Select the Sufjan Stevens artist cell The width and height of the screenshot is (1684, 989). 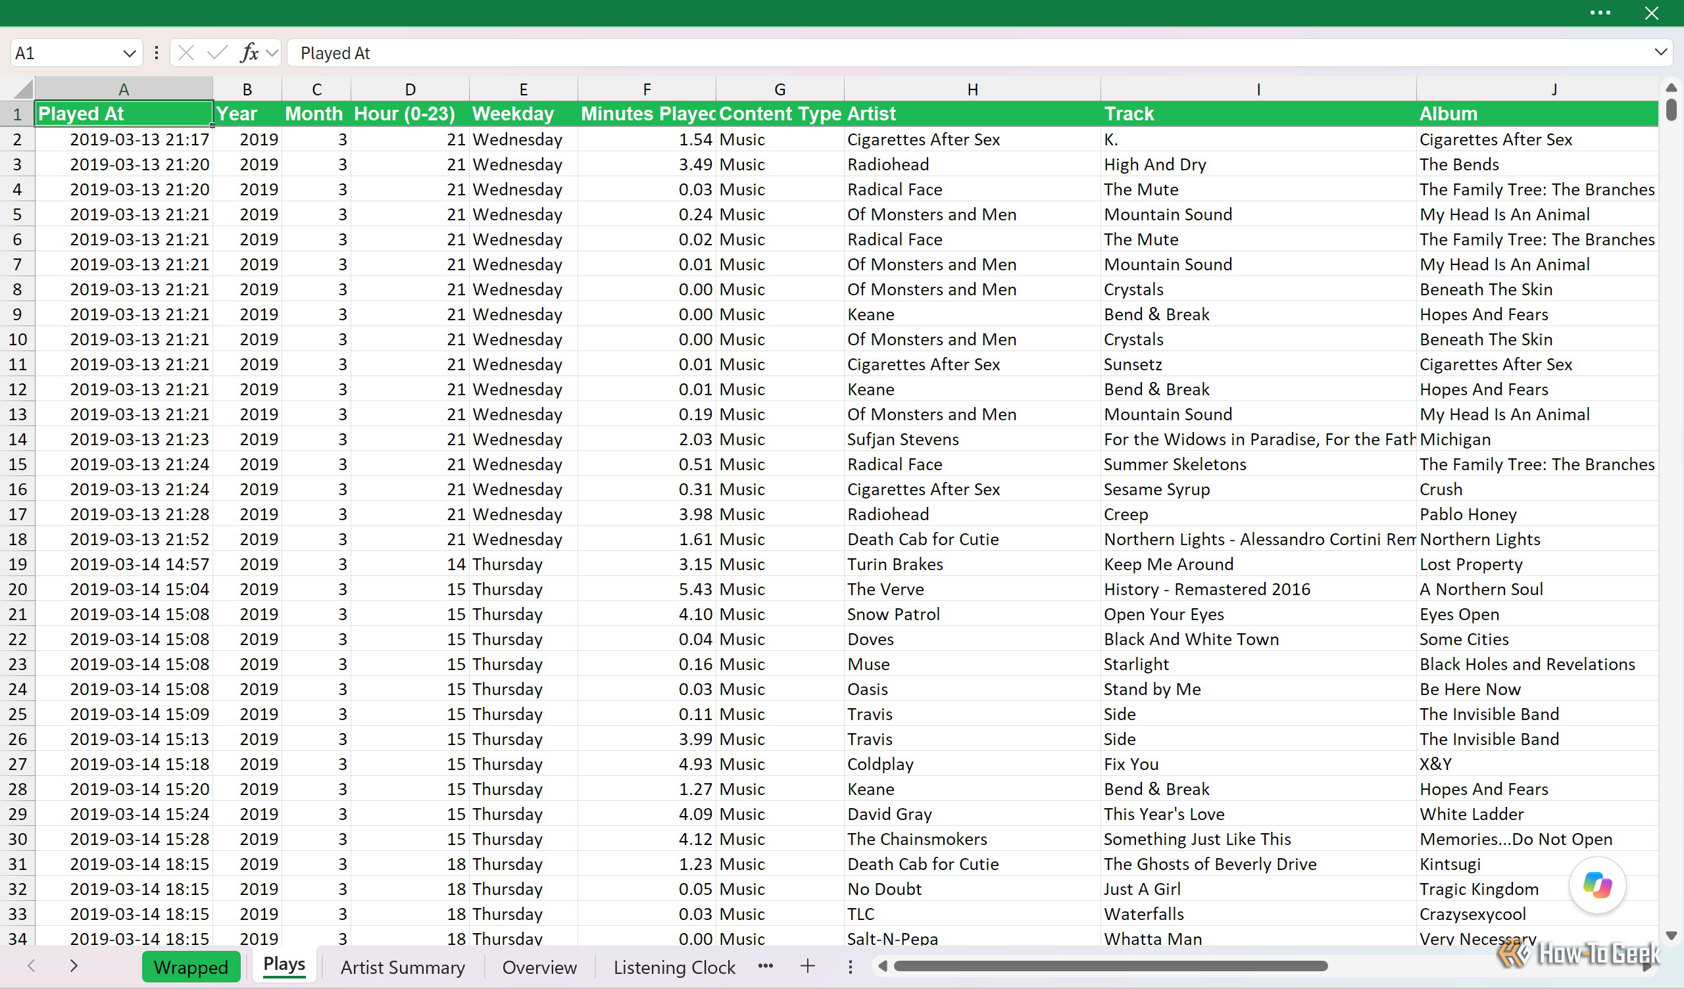pyautogui.click(x=972, y=439)
